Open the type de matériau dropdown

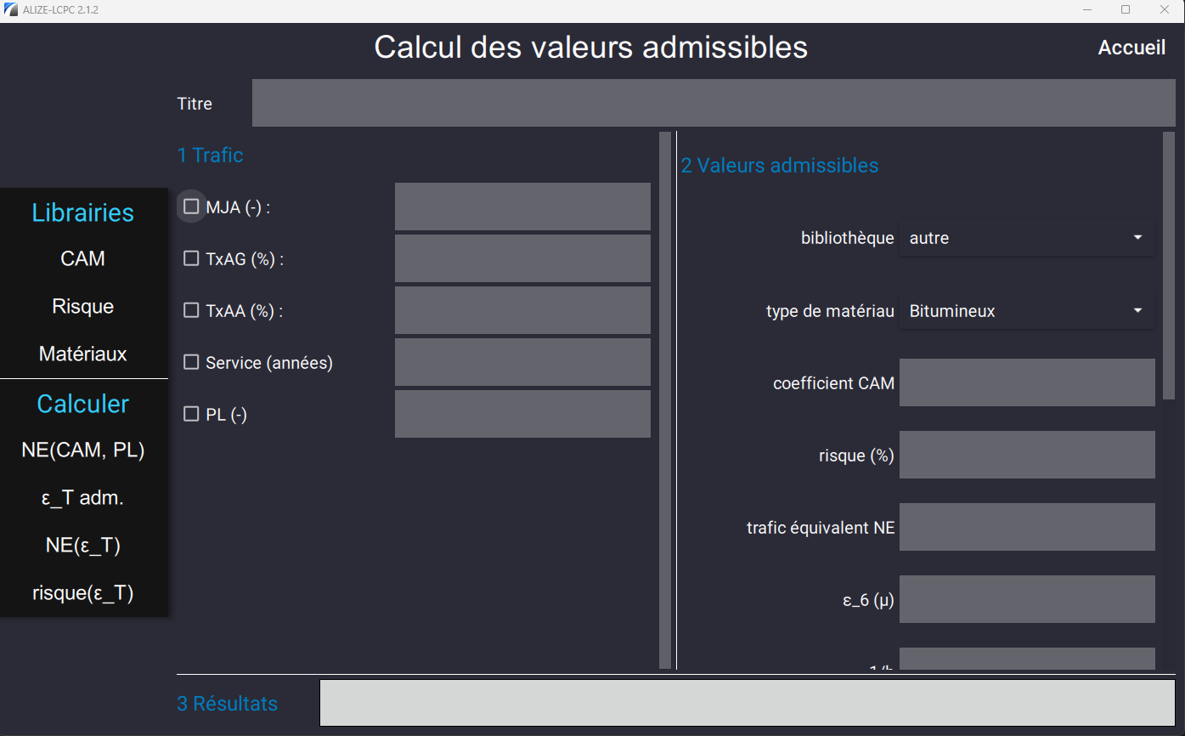point(1027,311)
